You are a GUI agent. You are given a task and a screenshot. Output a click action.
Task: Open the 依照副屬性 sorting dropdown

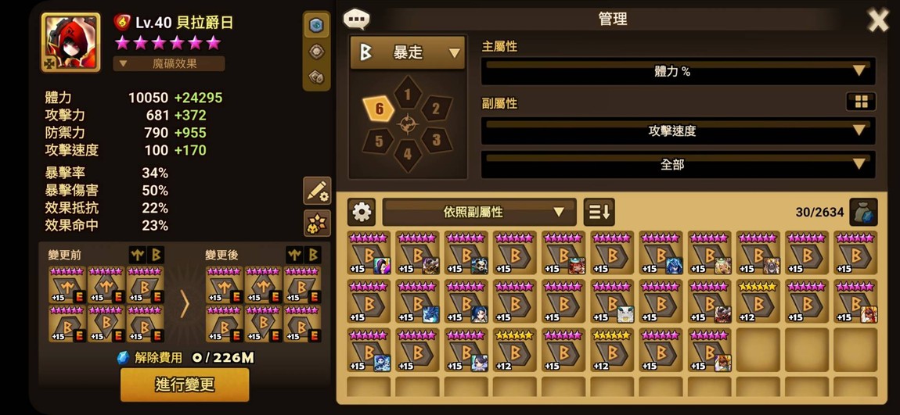(479, 212)
